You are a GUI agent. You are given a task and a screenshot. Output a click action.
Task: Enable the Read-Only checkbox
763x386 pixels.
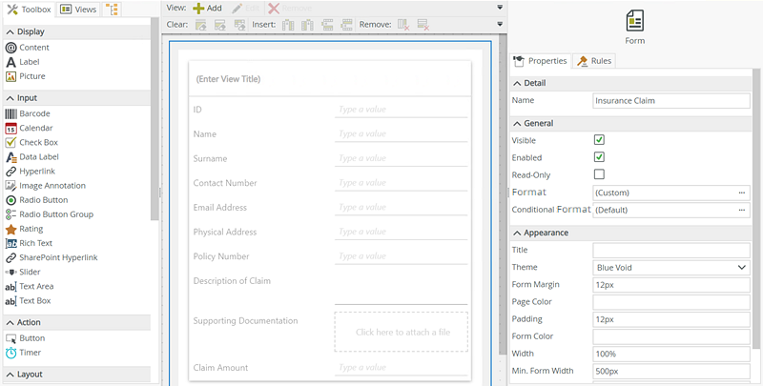click(599, 174)
